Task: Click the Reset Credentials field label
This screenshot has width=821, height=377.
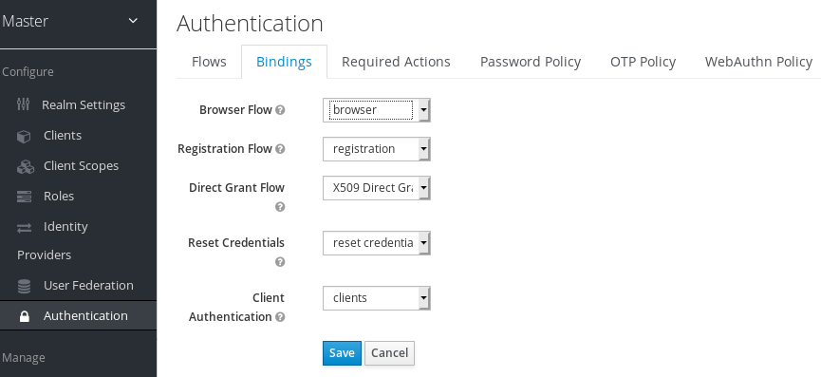Action: (236, 242)
